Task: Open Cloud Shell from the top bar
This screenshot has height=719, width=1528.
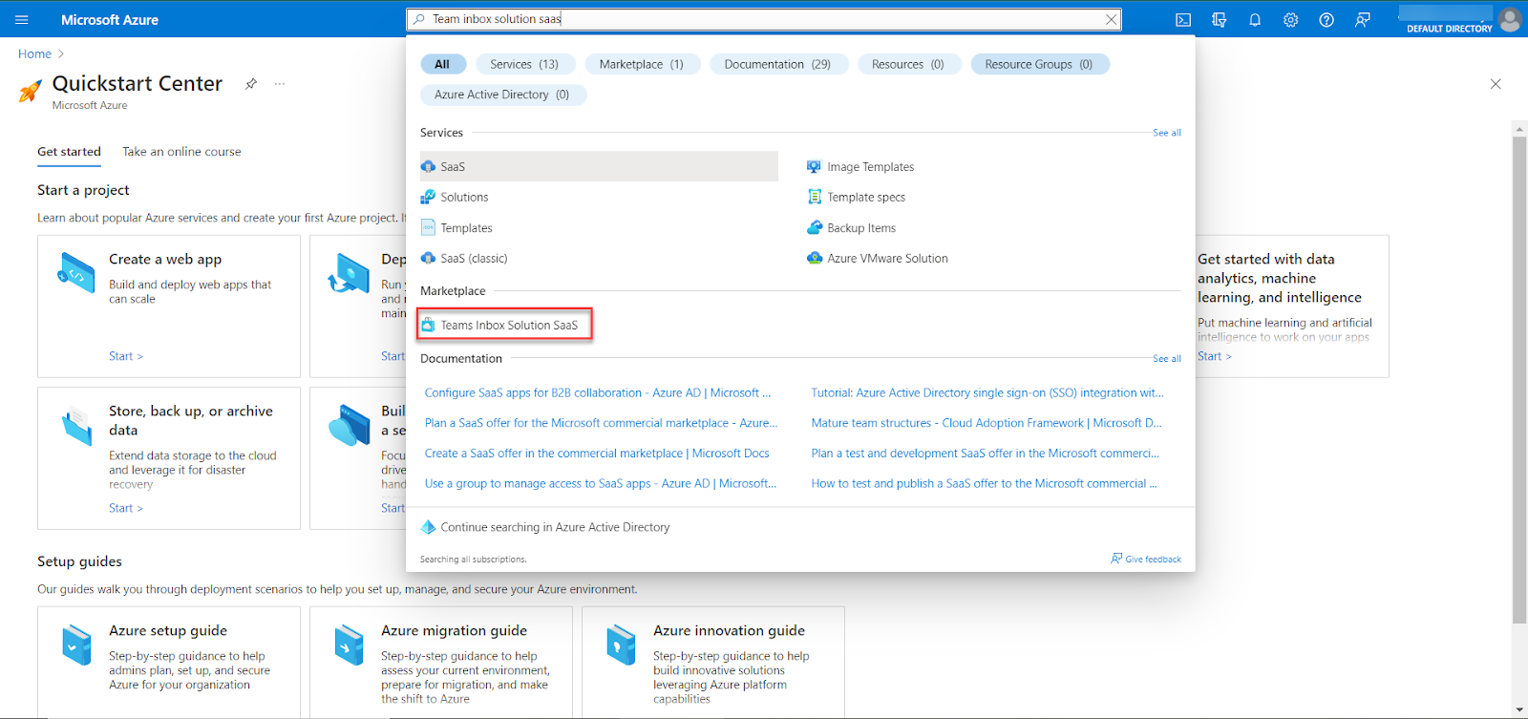Action: [x=1183, y=19]
